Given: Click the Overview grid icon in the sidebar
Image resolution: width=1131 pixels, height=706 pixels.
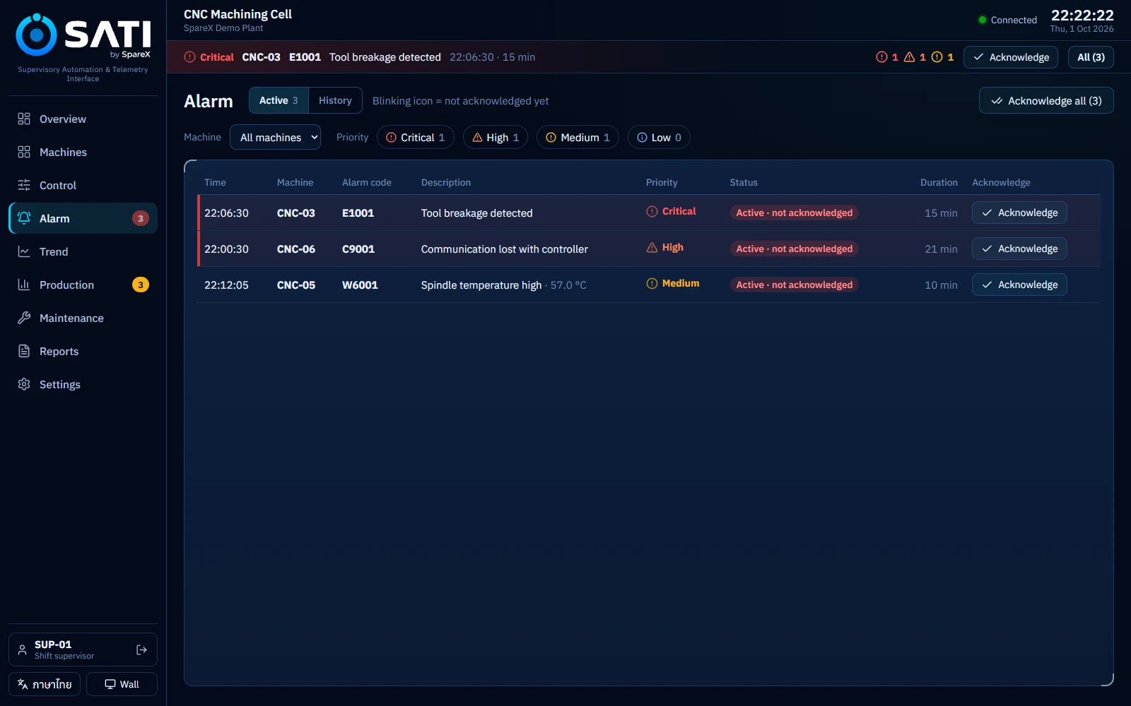Looking at the screenshot, I should [24, 119].
